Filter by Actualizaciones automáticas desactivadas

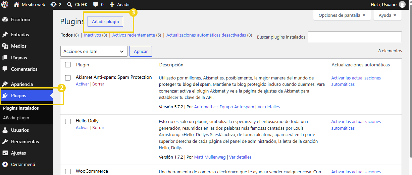[206, 35]
